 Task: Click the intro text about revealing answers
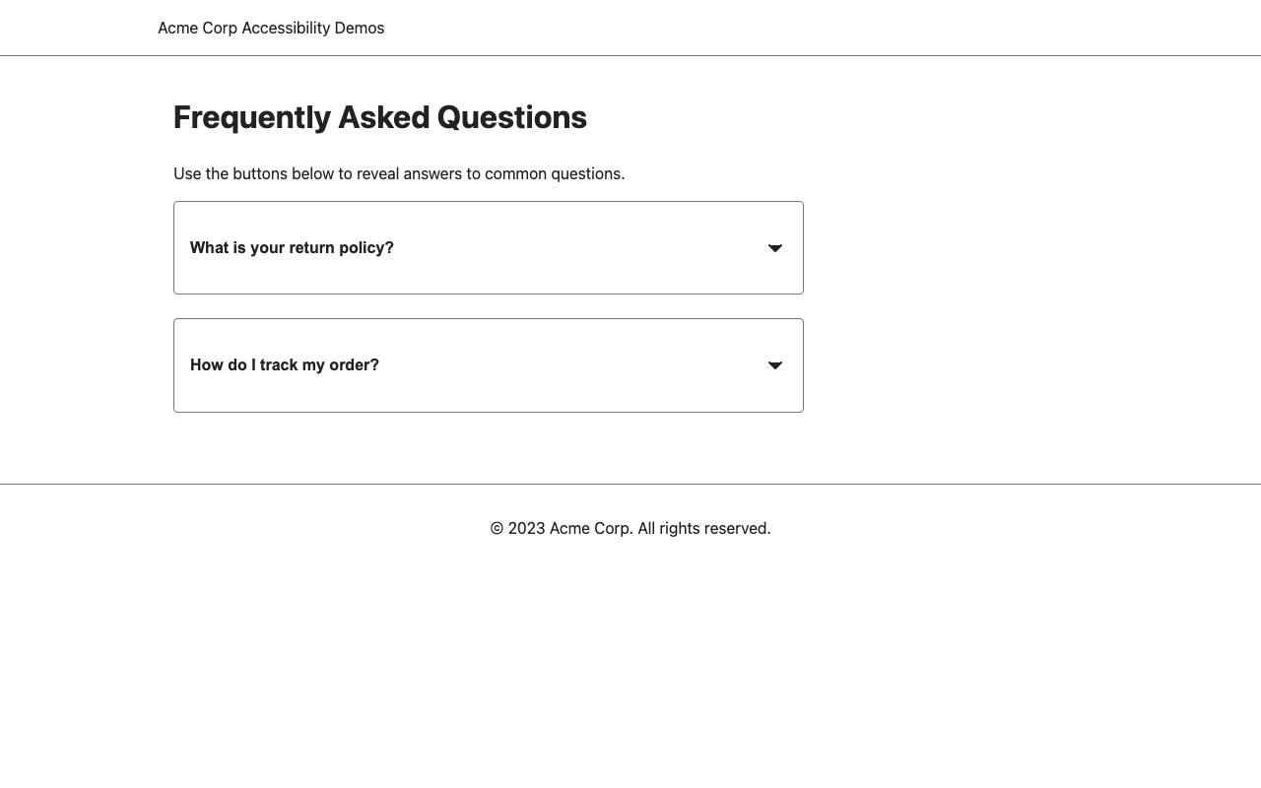[x=399, y=174]
